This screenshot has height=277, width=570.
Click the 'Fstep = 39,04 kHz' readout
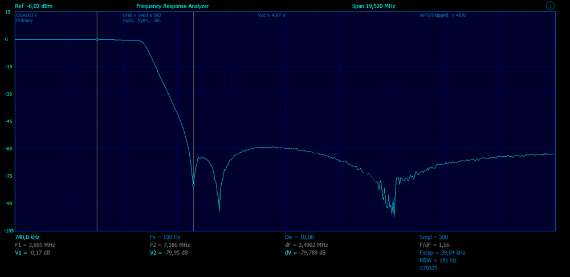coord(443,252)
